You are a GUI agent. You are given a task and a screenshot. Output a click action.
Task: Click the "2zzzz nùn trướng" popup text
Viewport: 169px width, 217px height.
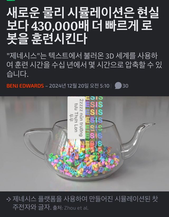click(x=81, y=118)
